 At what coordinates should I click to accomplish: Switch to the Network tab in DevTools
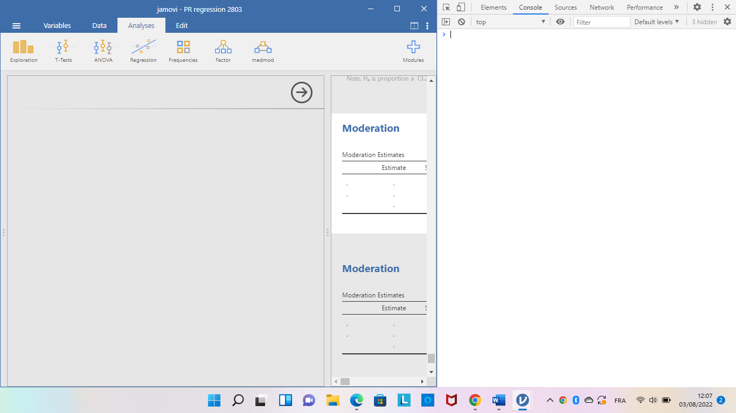click(602, 8)
